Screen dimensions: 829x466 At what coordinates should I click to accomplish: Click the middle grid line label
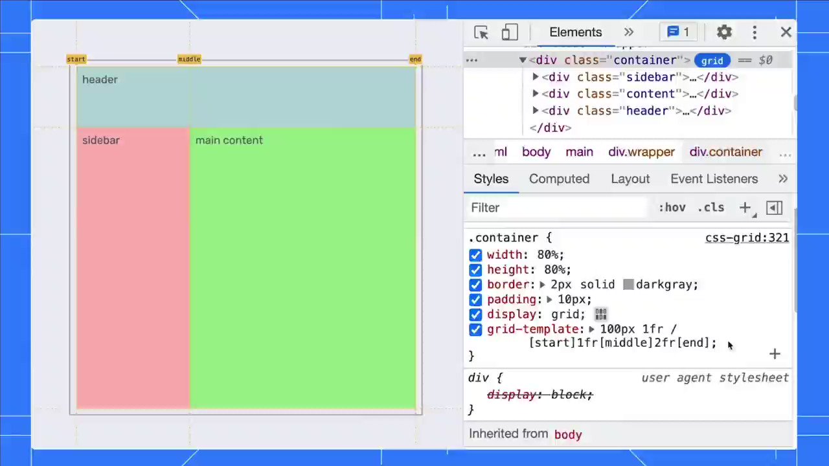coord(189,59)
